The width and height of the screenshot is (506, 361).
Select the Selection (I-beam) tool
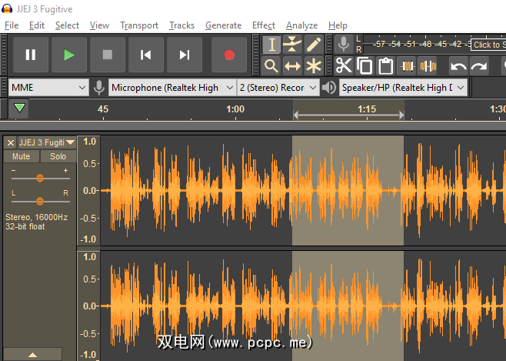pyautogui.click(x=271, y=44)
